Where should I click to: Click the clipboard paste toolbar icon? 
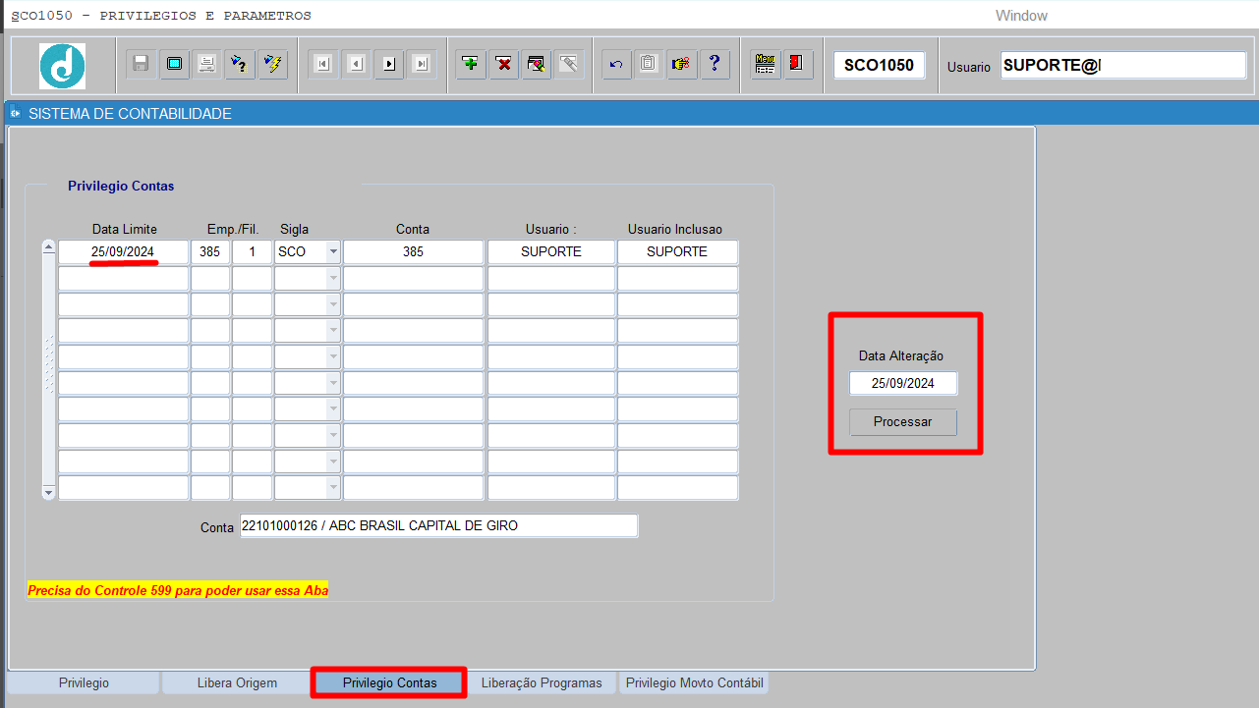pos(649,64)
